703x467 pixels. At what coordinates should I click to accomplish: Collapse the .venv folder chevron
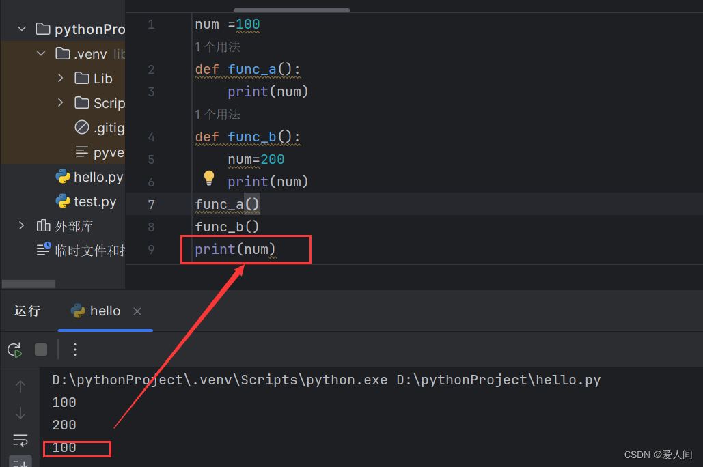click(x=41, y=54)
